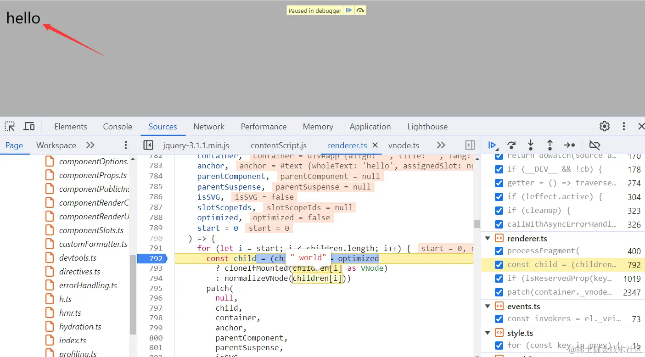Open Page panel three-dot options menu

[x=126, y=145]
